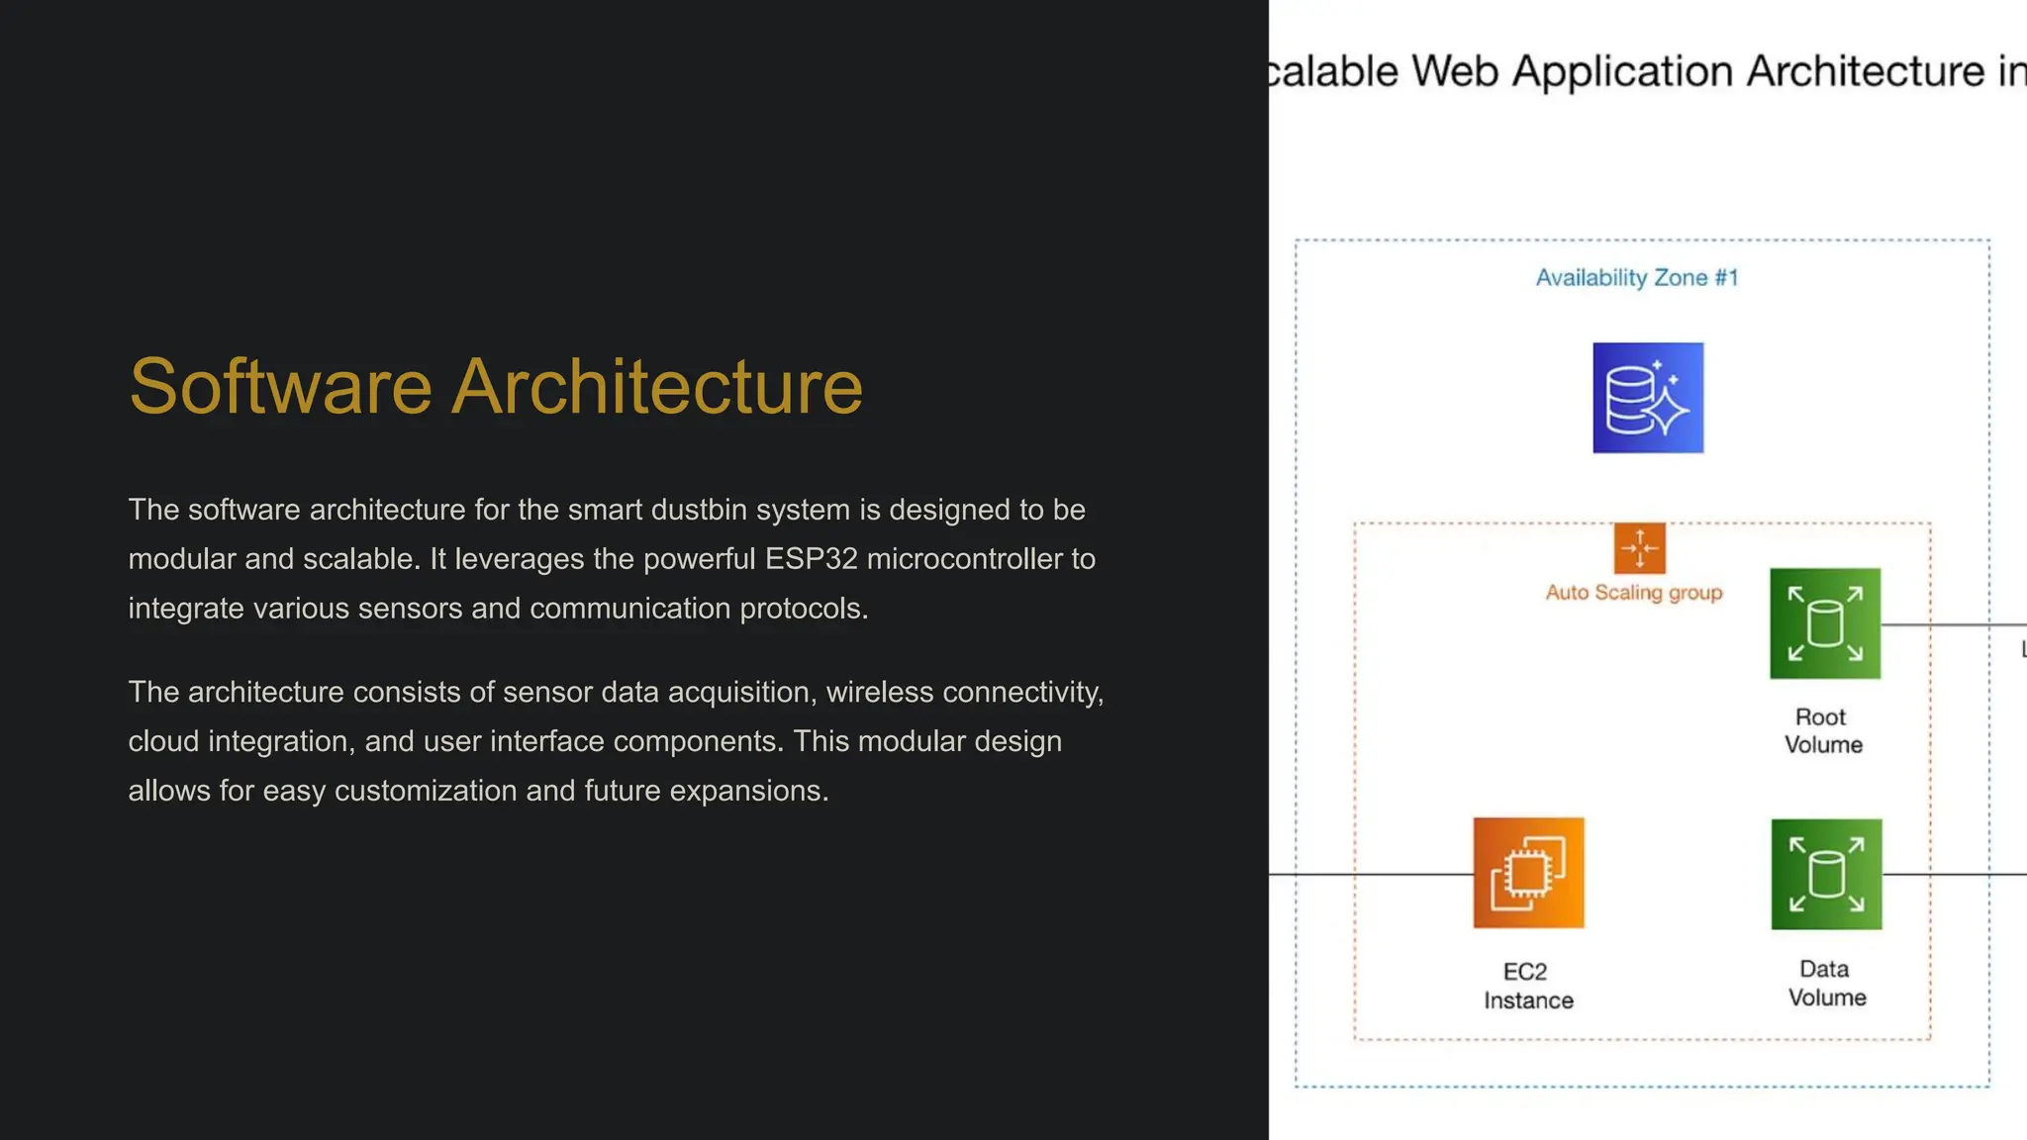Click the EC2 Instance text label
Viewport: 2027px width, 1140px height.
tap(1527, 986)
